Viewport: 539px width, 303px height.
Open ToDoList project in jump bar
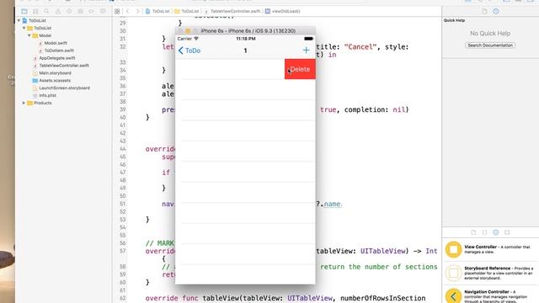(157, 11)
